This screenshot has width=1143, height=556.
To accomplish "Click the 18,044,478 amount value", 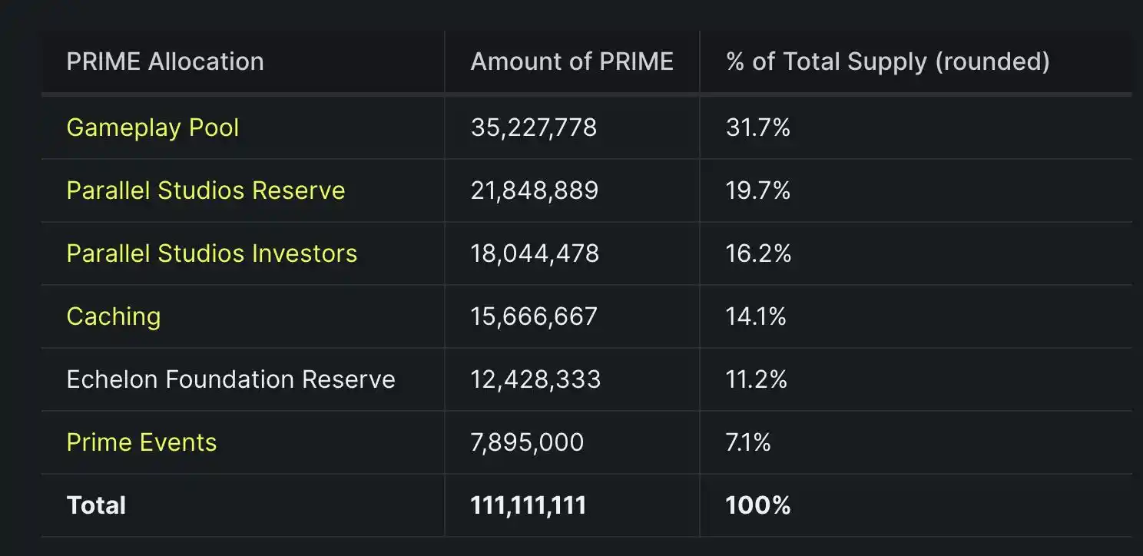I will click(535, 253).
